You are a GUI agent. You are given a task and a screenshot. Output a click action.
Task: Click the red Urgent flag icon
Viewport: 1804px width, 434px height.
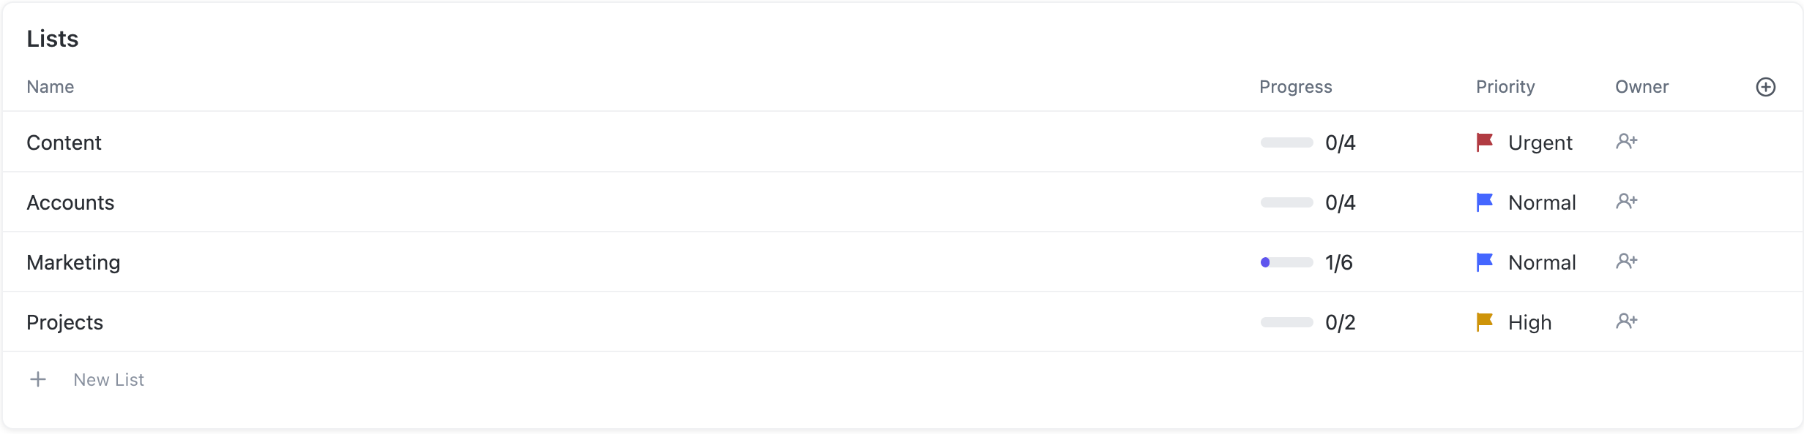click(1484, 142)
